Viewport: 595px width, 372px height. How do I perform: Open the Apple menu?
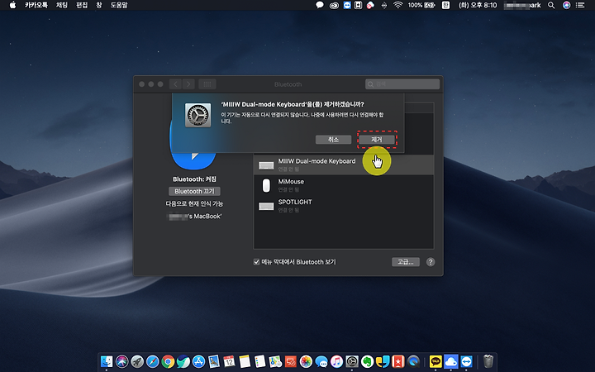click(12, 5)
